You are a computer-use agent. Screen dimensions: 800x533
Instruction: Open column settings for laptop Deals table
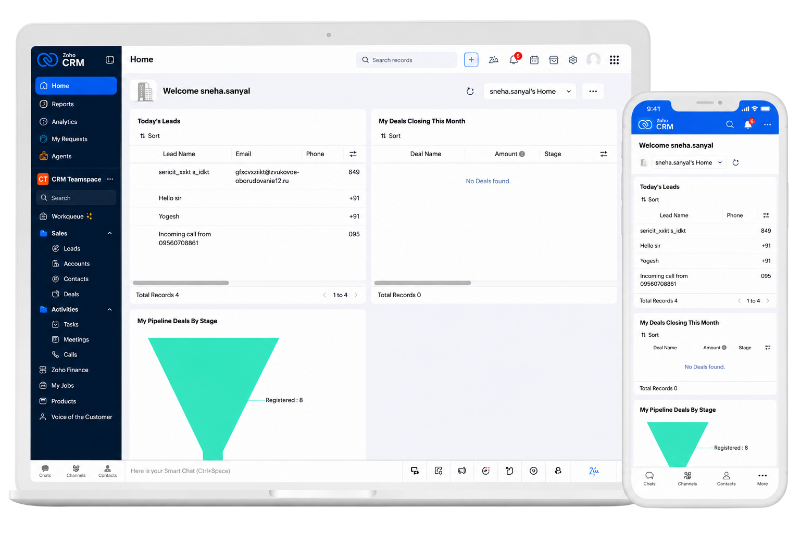point(604,154)
